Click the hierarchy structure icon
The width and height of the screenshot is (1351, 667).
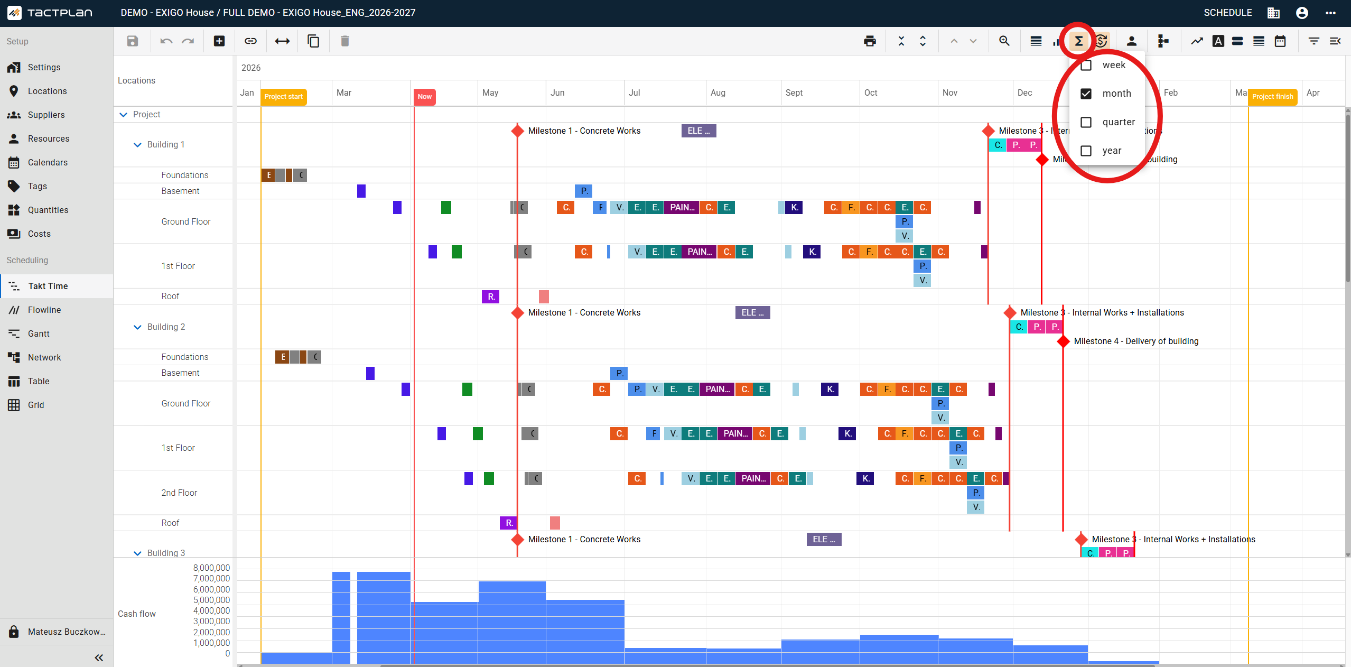click(1163, 41)
